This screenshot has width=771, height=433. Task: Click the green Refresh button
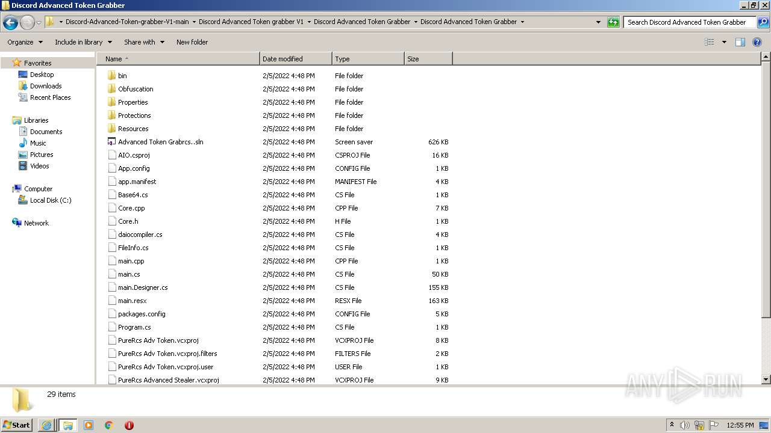(x=613, y=22)
